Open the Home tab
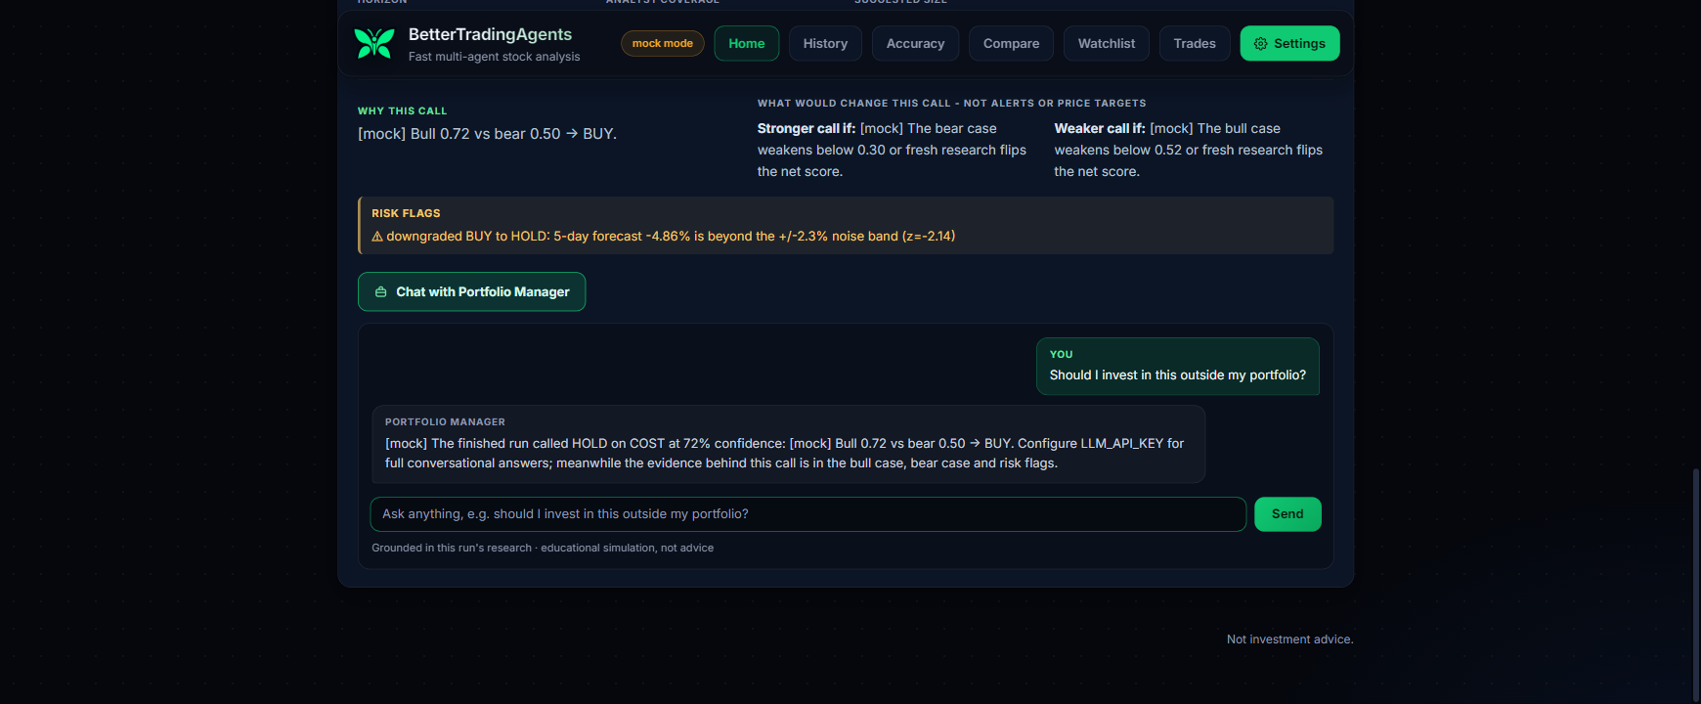Viewport: 1701px width, 704px height. pyautogui.click(x=747, y=44)
